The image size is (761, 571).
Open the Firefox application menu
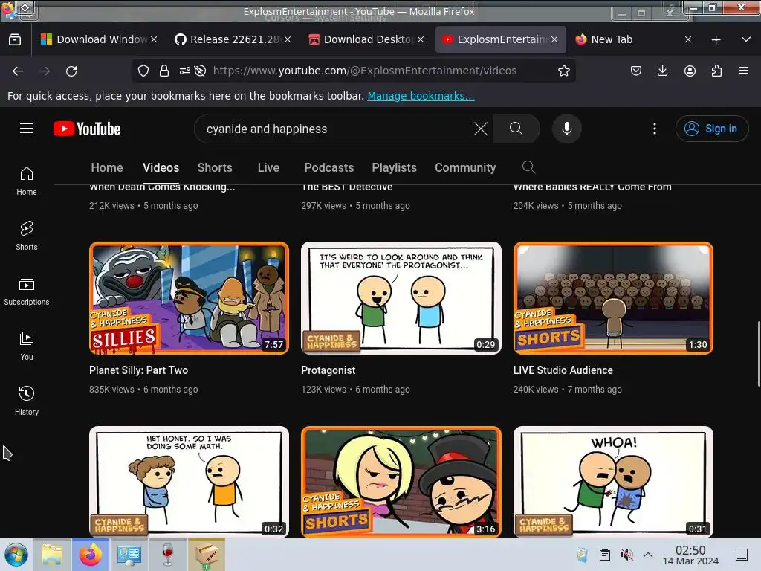point(743,71)
